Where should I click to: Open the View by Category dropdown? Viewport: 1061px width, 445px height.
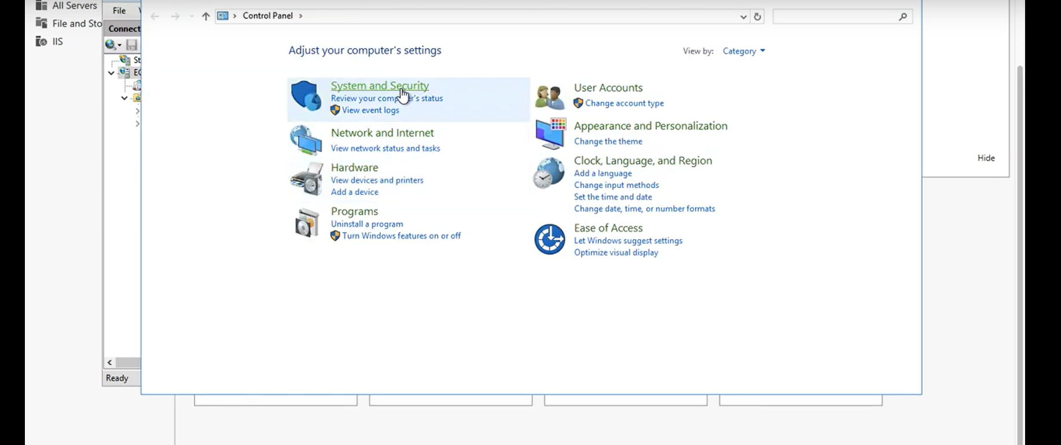tap(744, 51)
